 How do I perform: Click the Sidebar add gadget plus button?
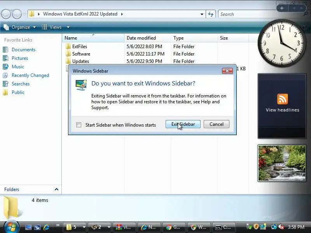pyautogui.click(x=282, y=8)
